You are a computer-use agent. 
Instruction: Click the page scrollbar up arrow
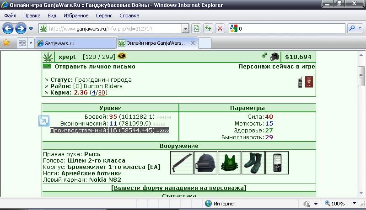pyautogui.click(x=361, y=55)
